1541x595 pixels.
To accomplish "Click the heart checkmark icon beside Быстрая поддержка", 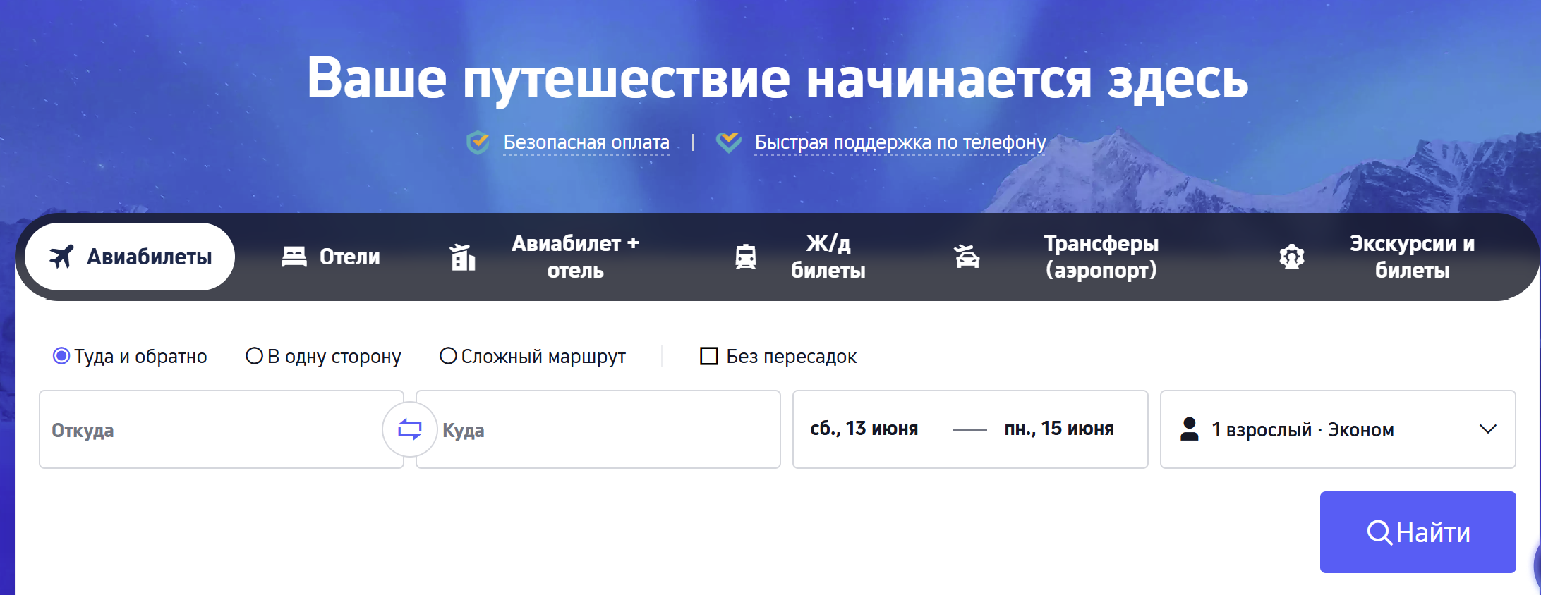I will click(x=729, y=142).
